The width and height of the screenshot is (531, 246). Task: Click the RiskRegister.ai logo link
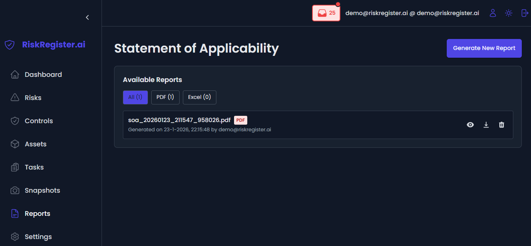(45, 44)
